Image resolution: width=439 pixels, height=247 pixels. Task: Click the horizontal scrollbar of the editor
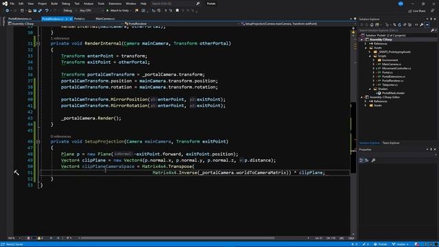click(x=178, y=238)
